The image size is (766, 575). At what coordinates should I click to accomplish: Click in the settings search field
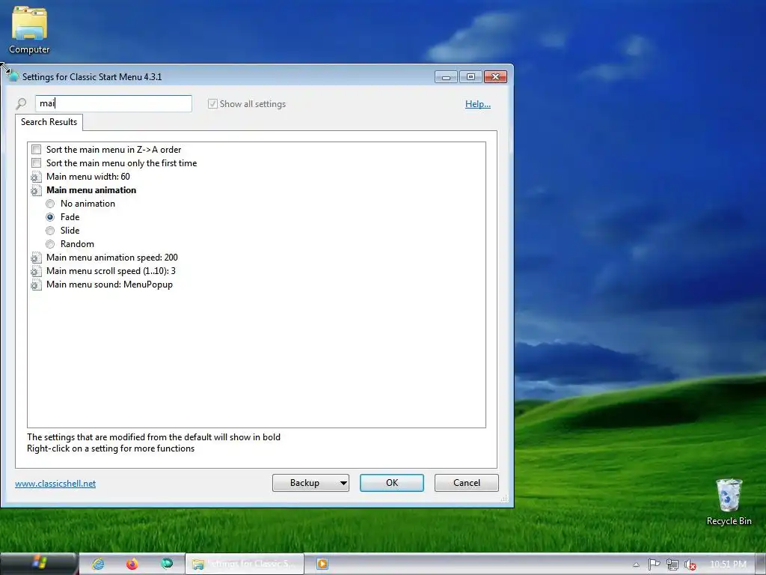point(114,103)
